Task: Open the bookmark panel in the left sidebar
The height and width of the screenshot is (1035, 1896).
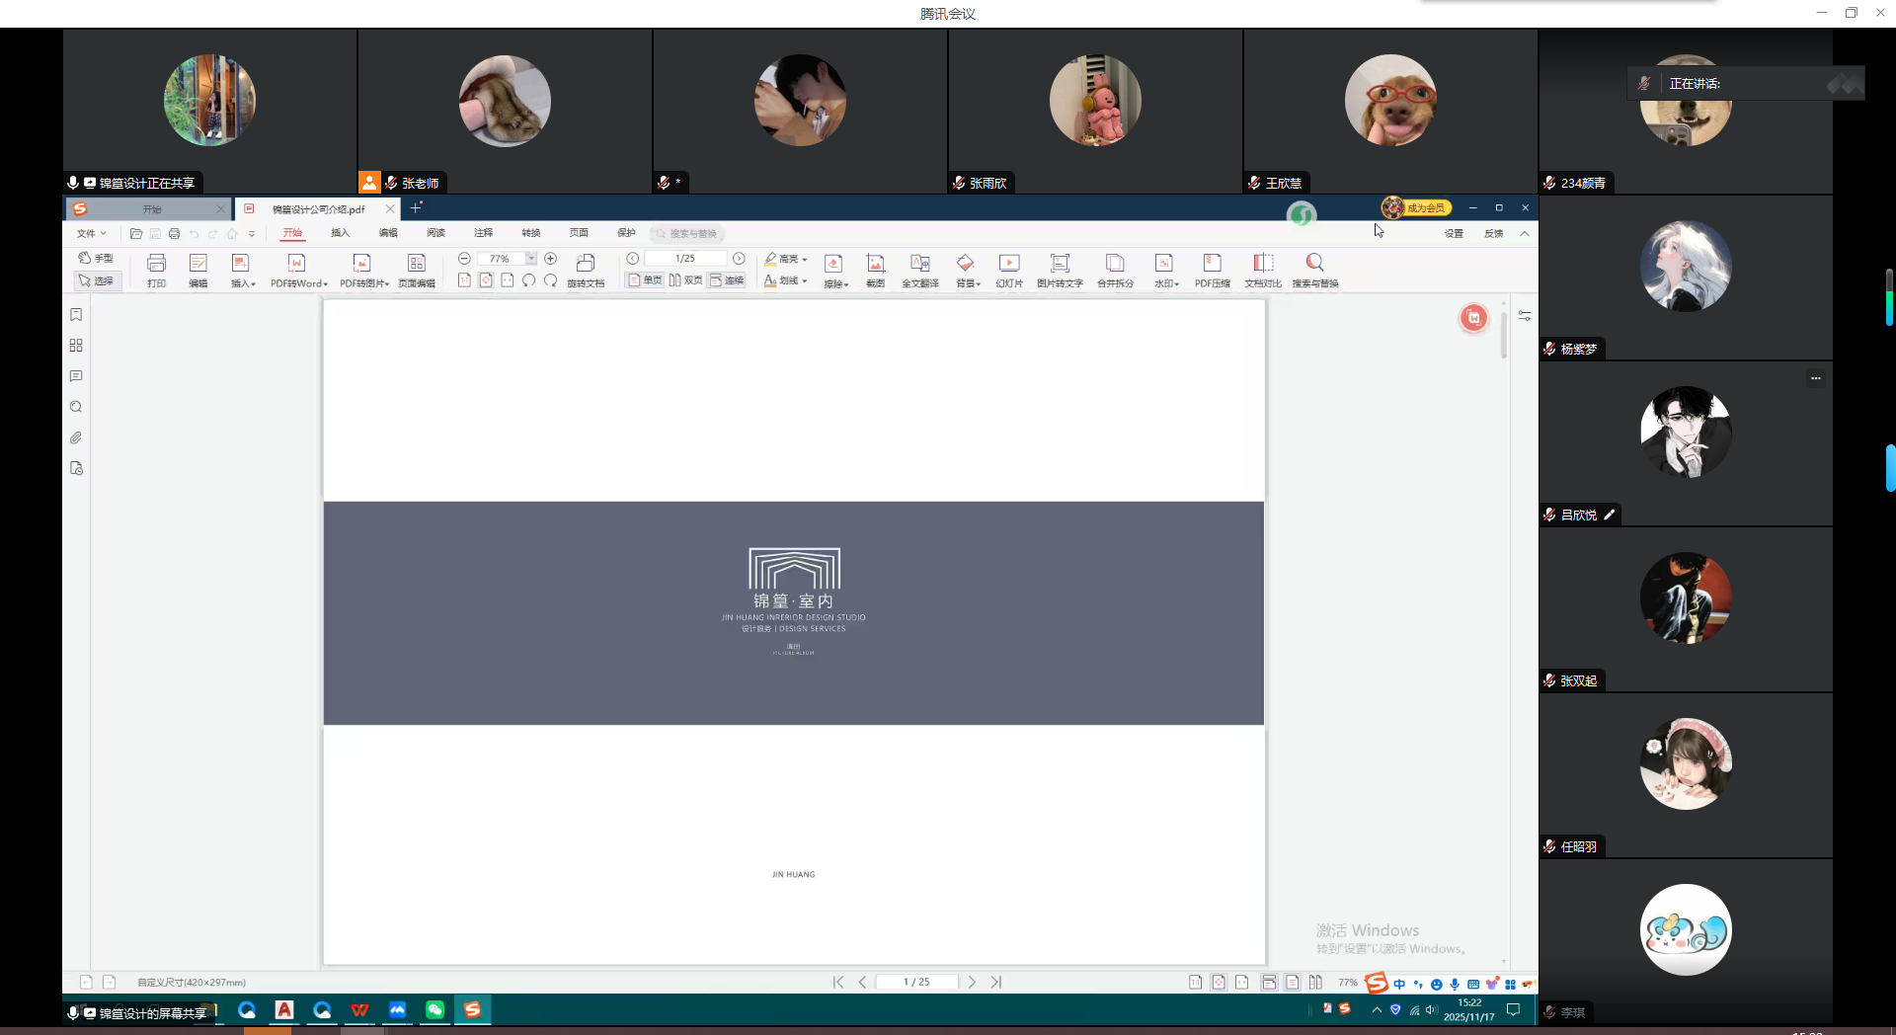Action: (x=76, y=315)
